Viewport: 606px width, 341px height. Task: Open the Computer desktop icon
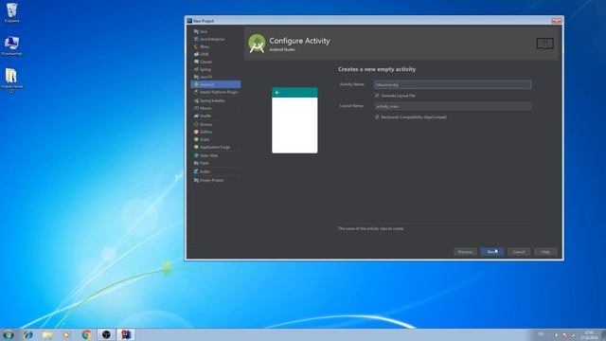click(x=12, y=45)
